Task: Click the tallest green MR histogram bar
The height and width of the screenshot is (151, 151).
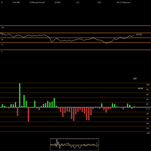Action: point(20,95)
